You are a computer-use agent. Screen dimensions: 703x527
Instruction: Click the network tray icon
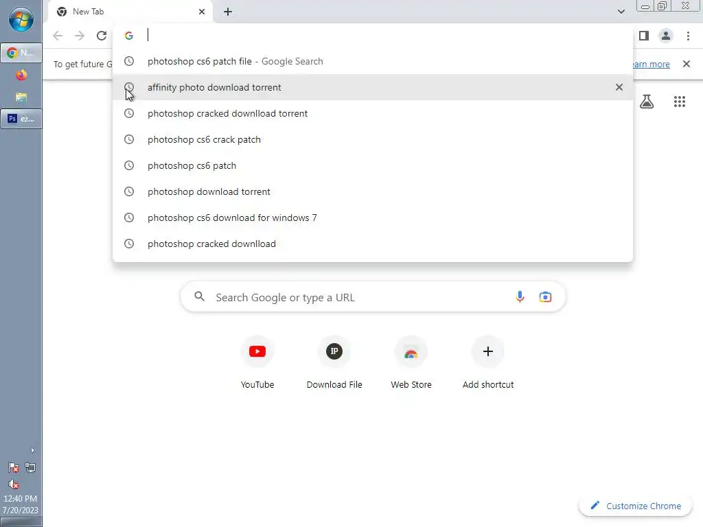[x=30, y=467]
